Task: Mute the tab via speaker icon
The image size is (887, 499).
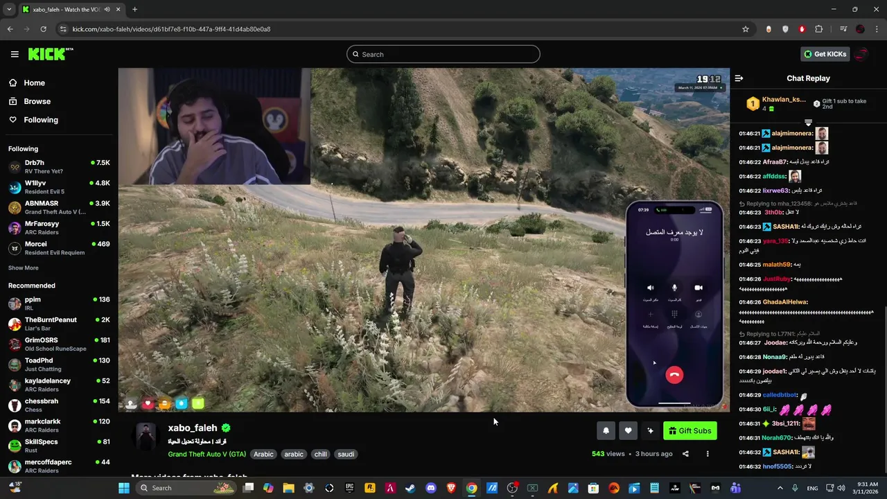Action: [107, 10]
